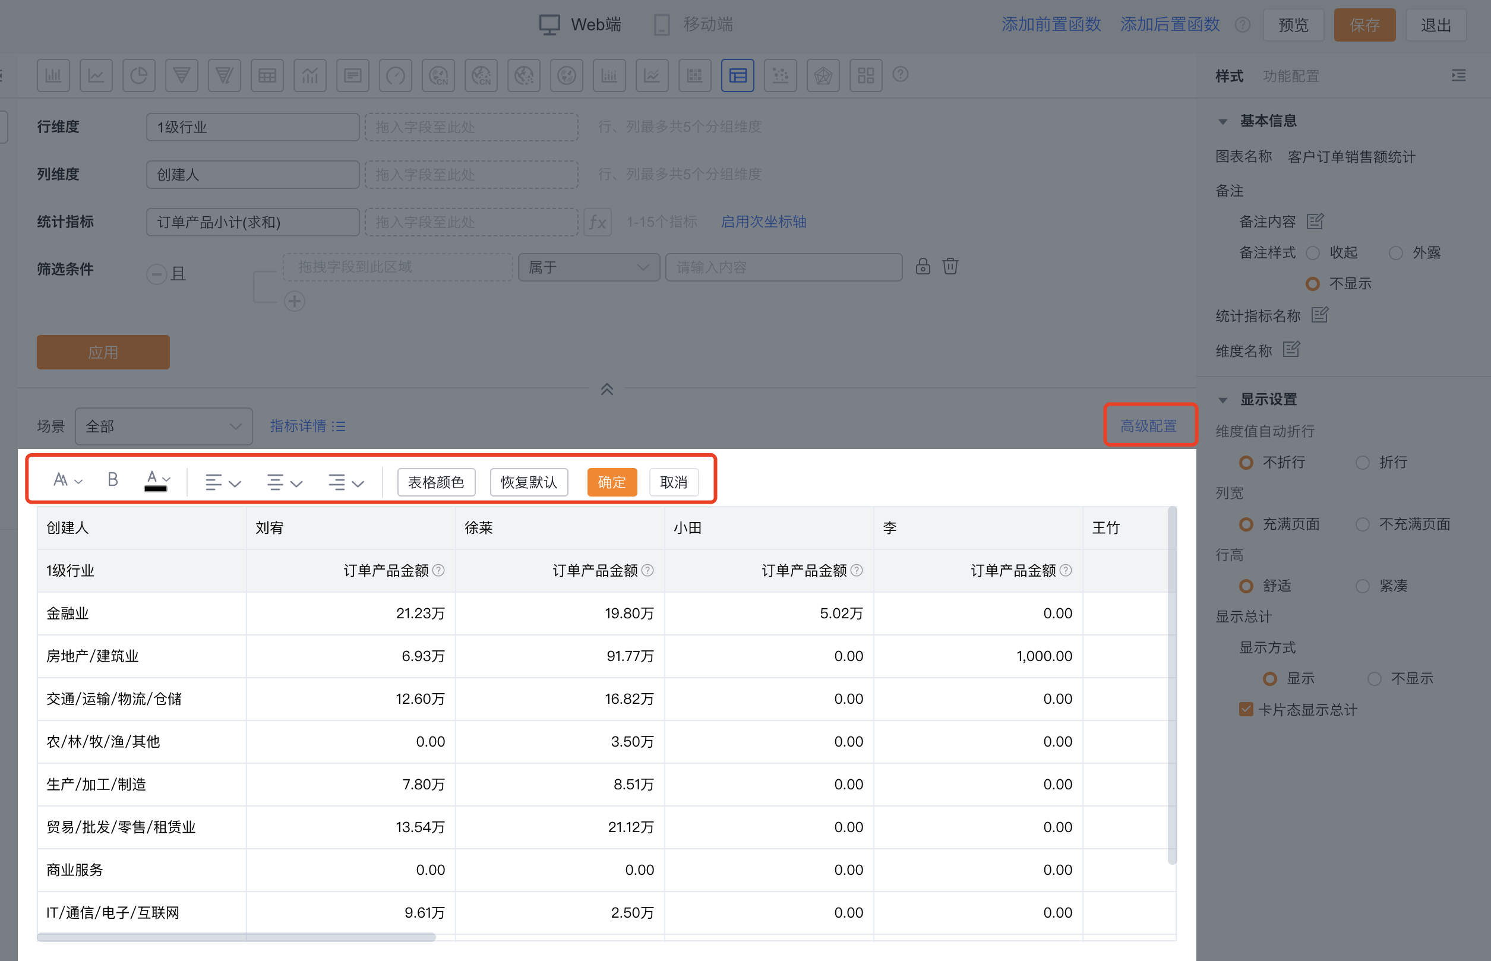Viewport: 1491px width, 961px height.
Task: Open the 高级配置 link
Action: coord(1148,426)
